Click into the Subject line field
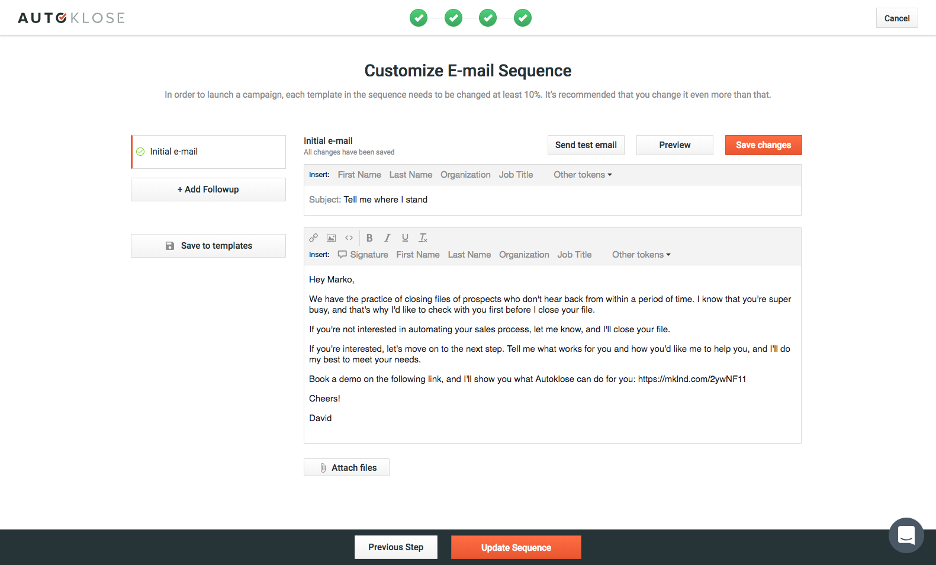Image resolution: width=936 pixels, height=565 pixels. tap(552, 200)
